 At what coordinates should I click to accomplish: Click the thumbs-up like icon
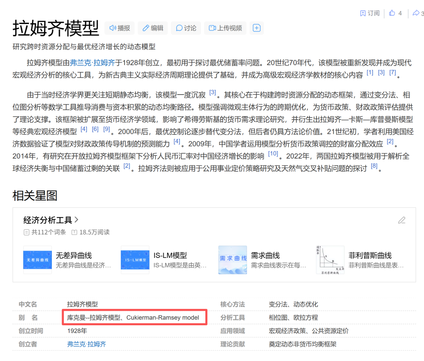click(x=392, y=13)
